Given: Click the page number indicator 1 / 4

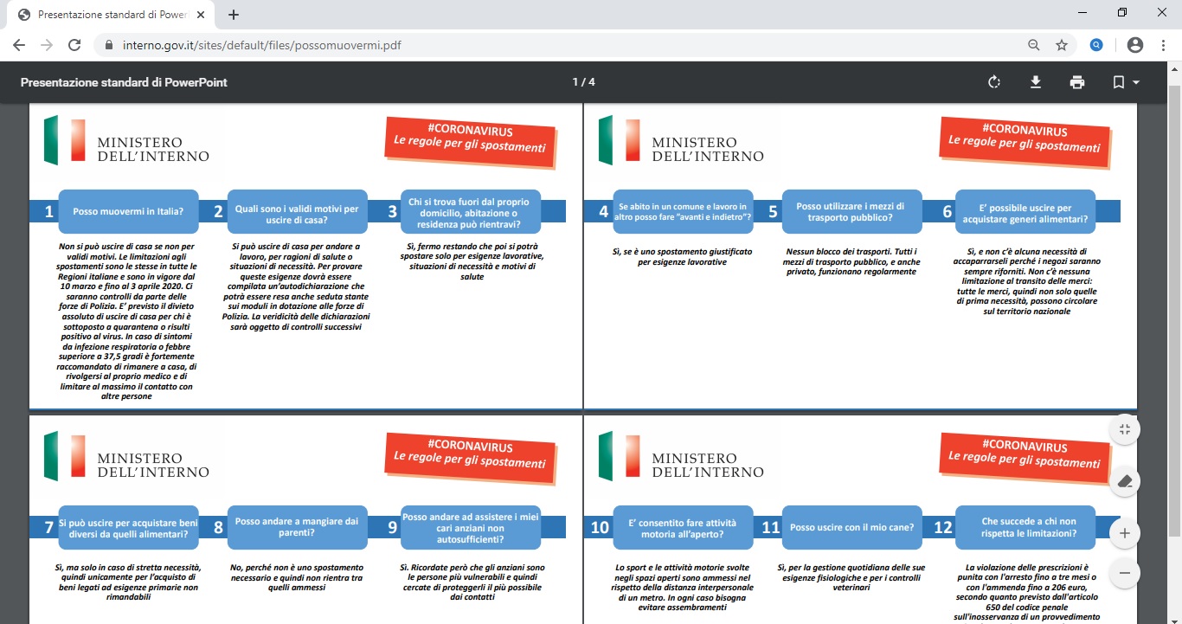Looking at the screenshot, I should tap(583, 82).
